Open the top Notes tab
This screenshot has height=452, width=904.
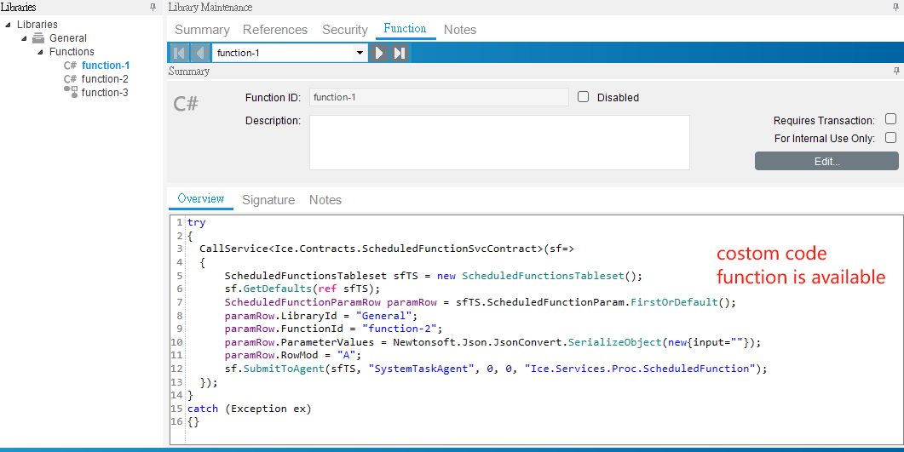point(459,30)
